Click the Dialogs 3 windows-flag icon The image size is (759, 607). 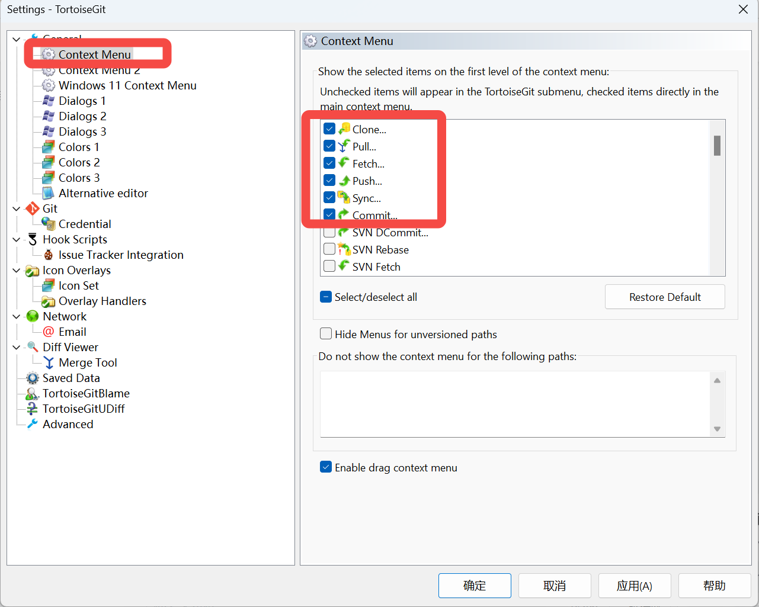49,132
